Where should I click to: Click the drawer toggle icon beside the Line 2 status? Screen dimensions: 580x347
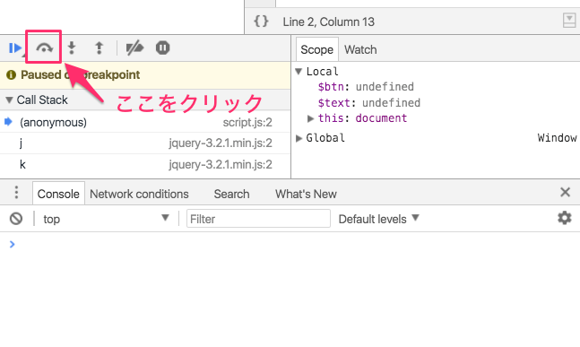pyautogui.click(x=569, y=20)
